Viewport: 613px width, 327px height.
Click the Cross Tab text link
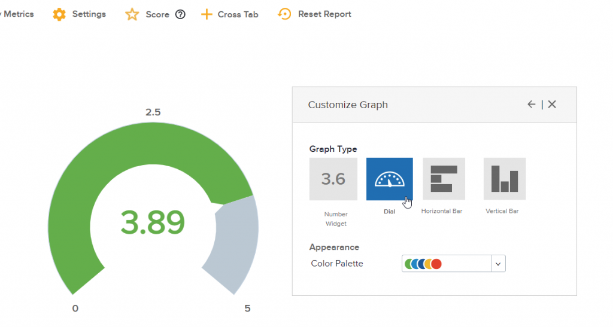pos(238,14)
